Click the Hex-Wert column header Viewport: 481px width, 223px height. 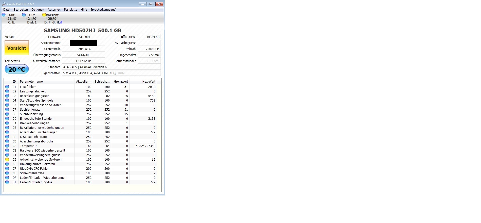[x=143, y=82]
